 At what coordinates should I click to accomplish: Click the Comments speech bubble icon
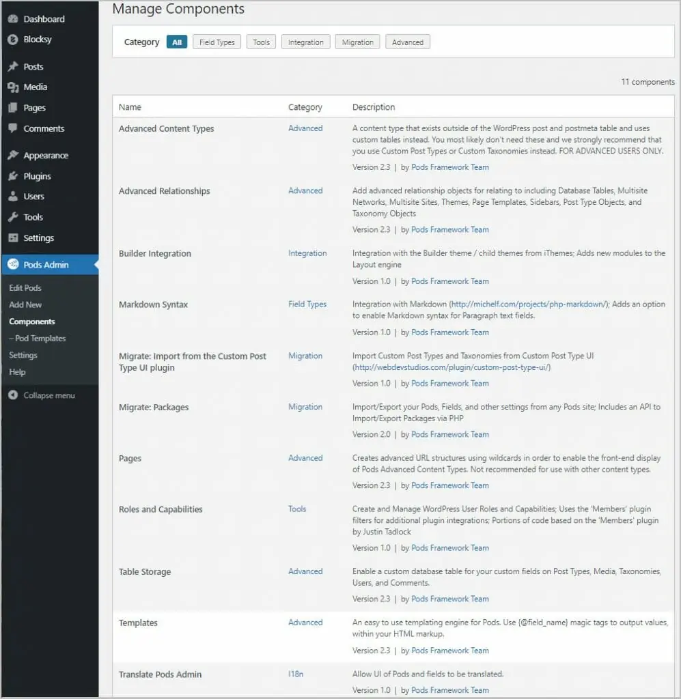pyautogui.click(x=13, y=128)
